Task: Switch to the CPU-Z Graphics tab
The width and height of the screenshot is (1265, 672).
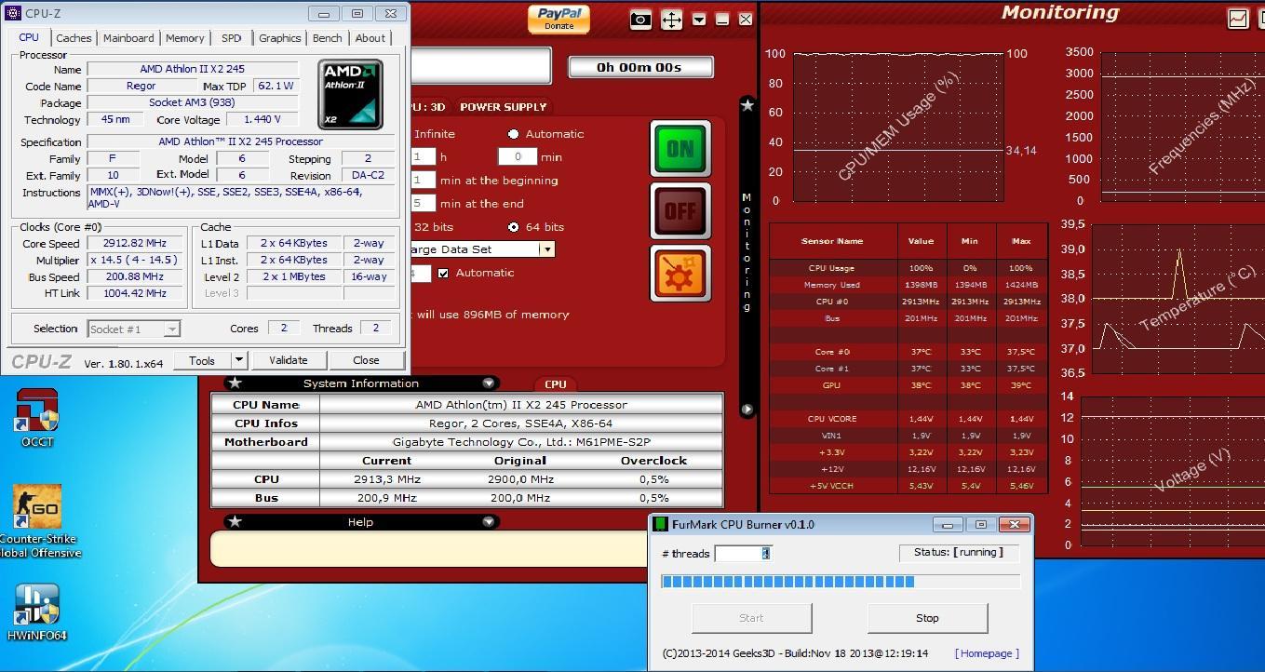Action: [279, 38]
